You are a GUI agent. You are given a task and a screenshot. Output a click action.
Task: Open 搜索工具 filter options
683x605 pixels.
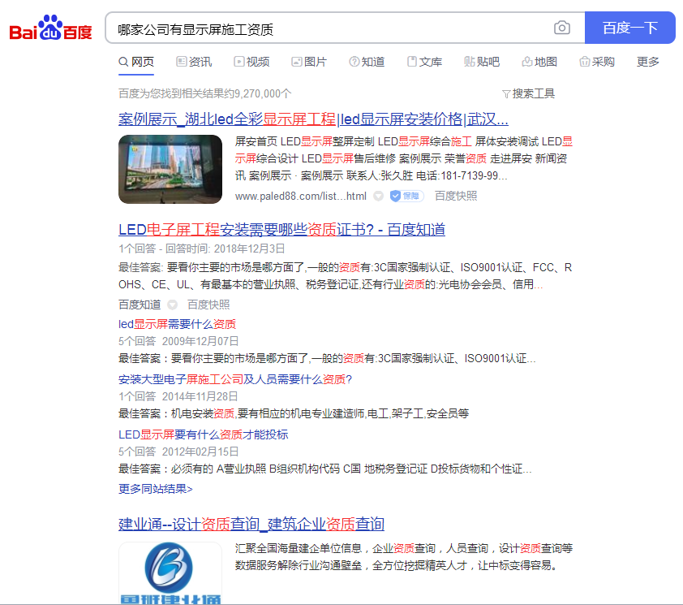pyautogui.click(x=528, y=93)
